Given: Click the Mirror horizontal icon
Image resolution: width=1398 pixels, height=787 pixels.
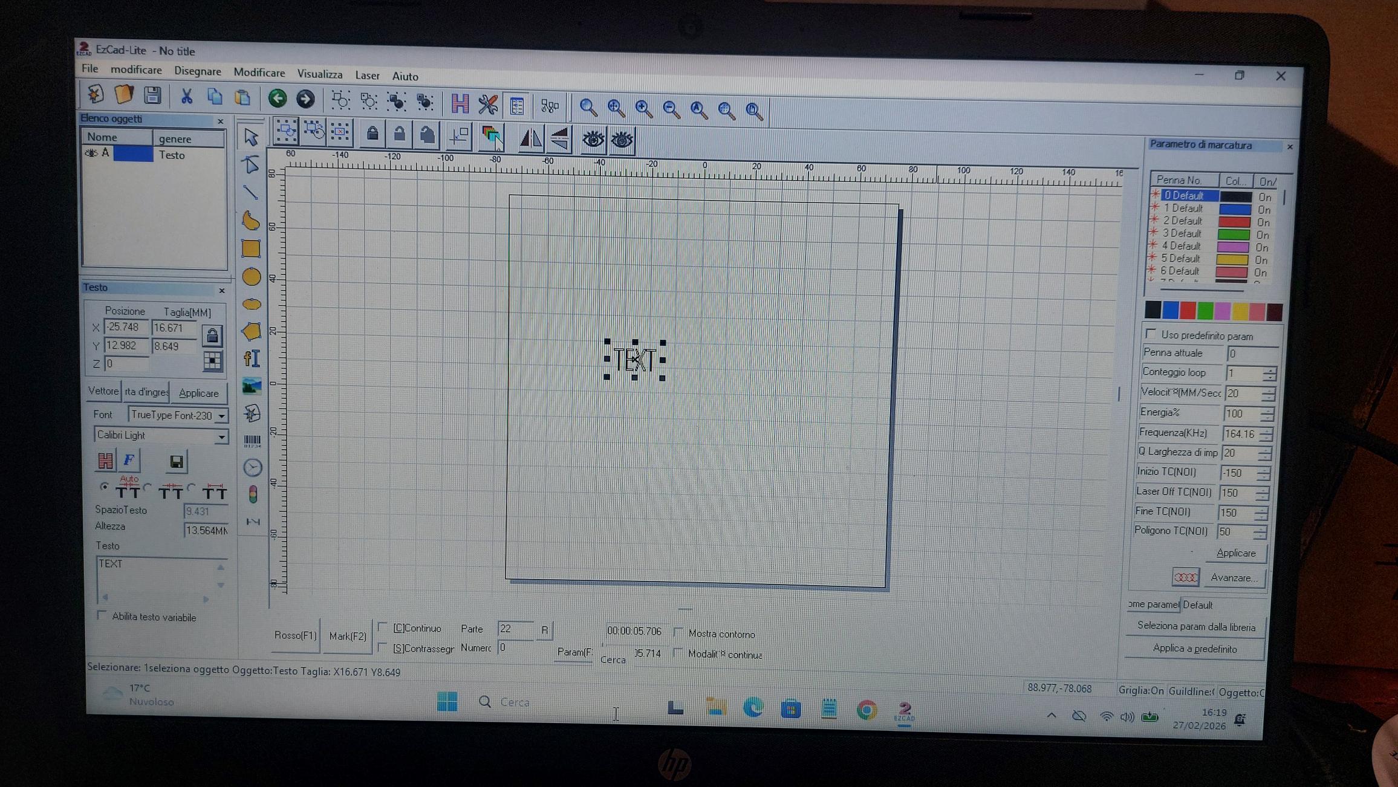Looking at the screenshot, I should 531,139.
